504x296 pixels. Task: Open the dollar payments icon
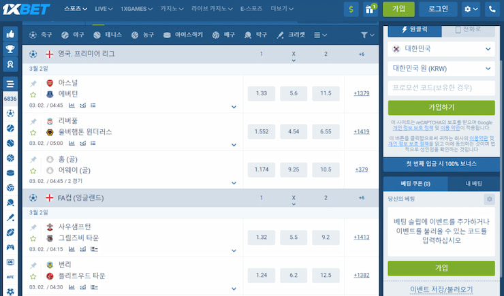point(351,10)
